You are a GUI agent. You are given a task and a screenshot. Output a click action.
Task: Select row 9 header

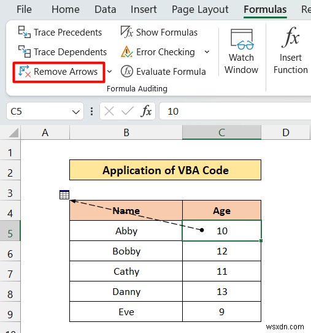pos(10,312)
